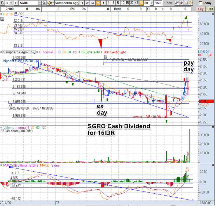Toggle the MACD Oscillator panel marker
This screenshot has height=206, width=215.
1,165
